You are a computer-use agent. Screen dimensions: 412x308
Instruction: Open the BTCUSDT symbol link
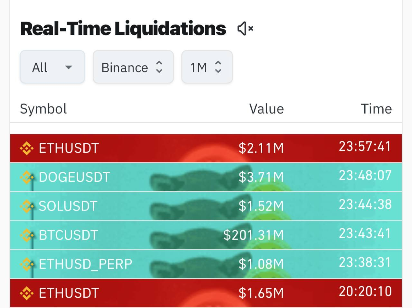coord(68,235)
